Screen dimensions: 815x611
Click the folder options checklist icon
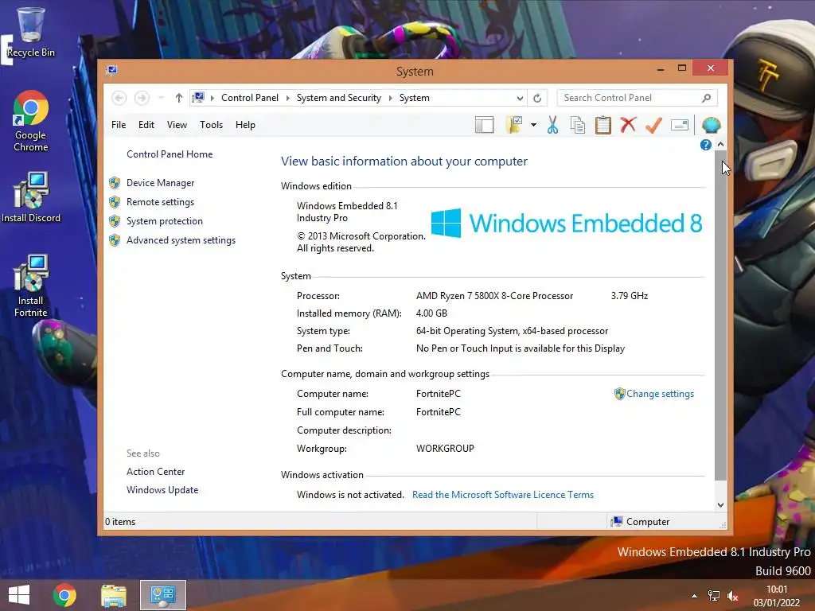514,125
